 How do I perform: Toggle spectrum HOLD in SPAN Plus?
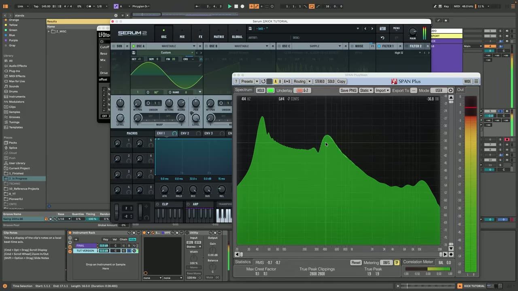pos(261,91)
